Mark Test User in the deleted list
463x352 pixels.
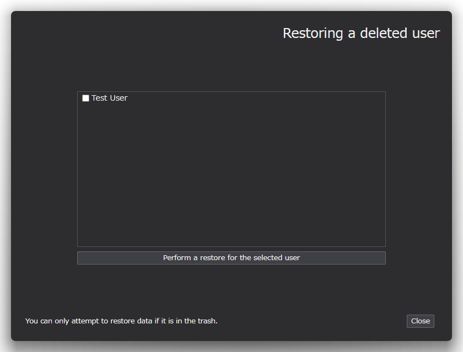click(85, 98)
